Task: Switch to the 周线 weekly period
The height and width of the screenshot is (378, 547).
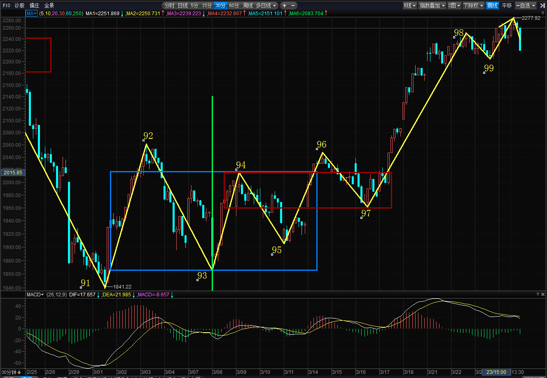Action: click(x=248, y=5)
